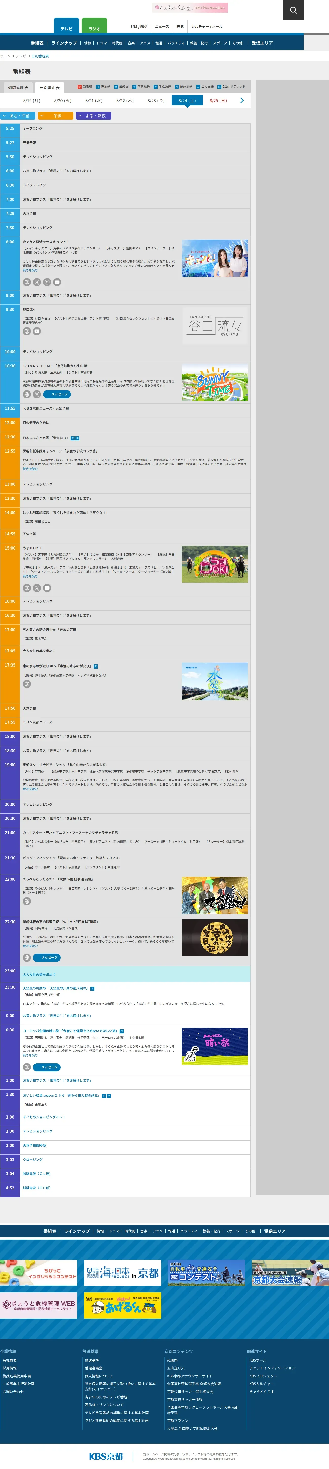Open the 天気 header menu item
The width and height of the screenshot is (329, 1469).
pyautogui.click(x=180, y=26)
